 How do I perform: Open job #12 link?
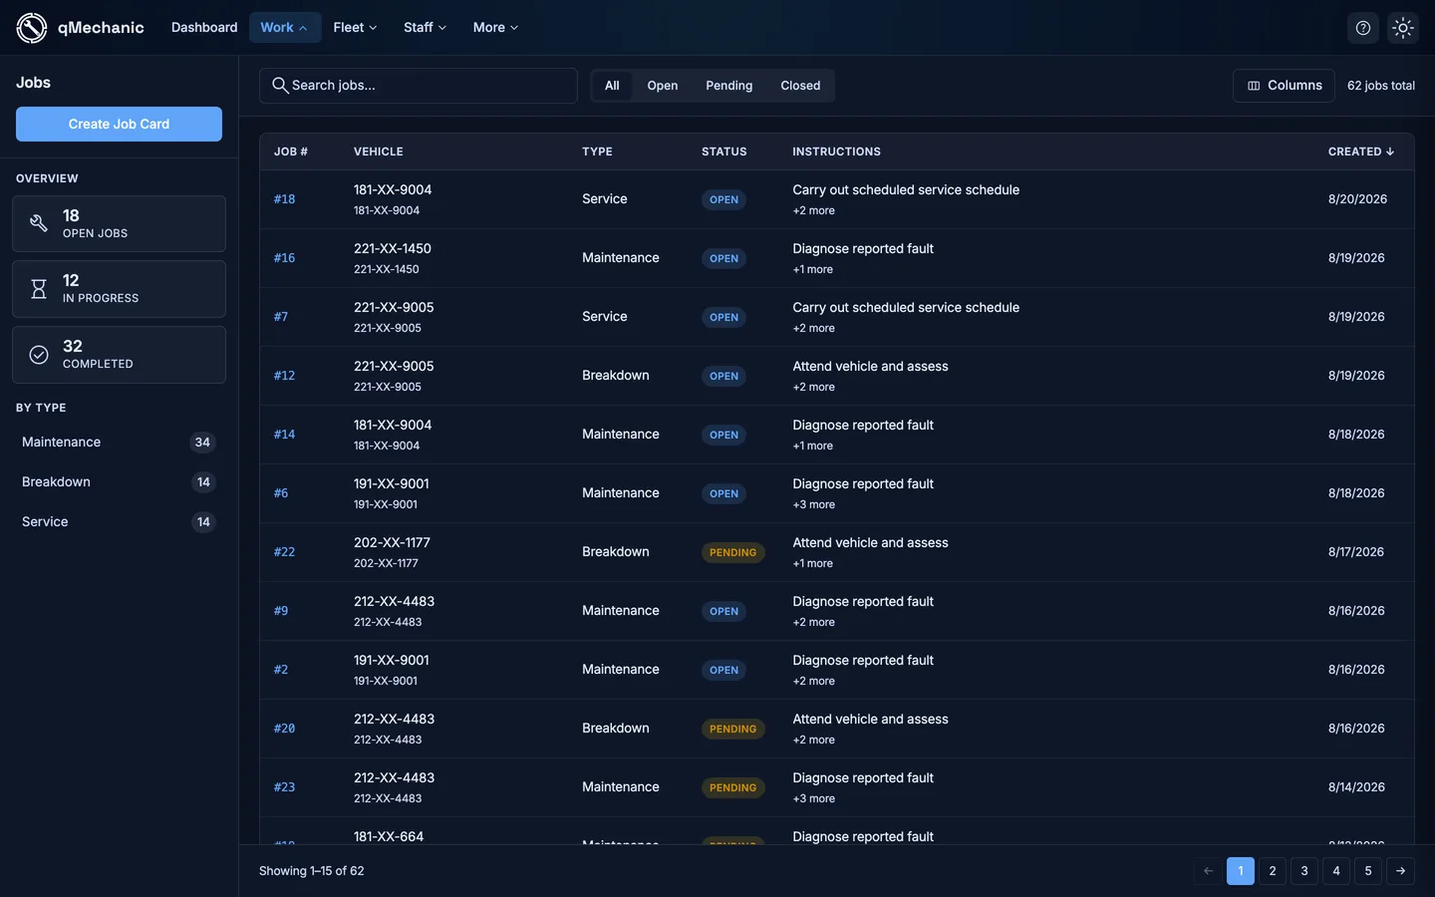284,376
